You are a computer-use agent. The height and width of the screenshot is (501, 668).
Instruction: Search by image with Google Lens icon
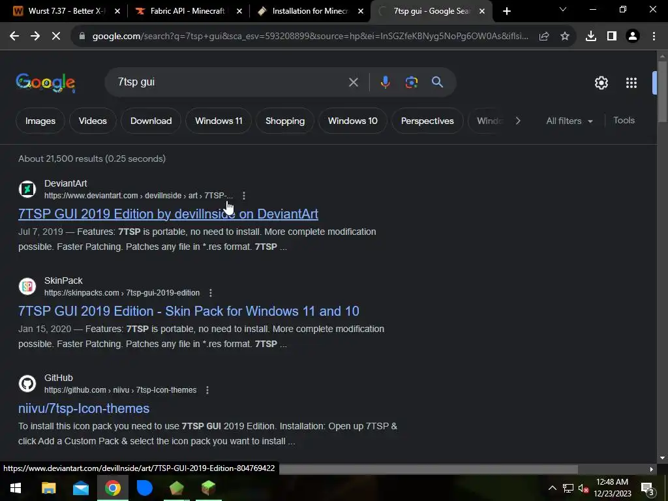[x=412, y=82]
